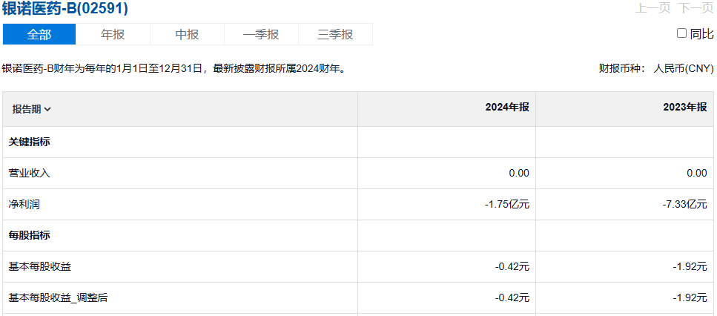Open the 中报 tab

(x=187, y=34)
